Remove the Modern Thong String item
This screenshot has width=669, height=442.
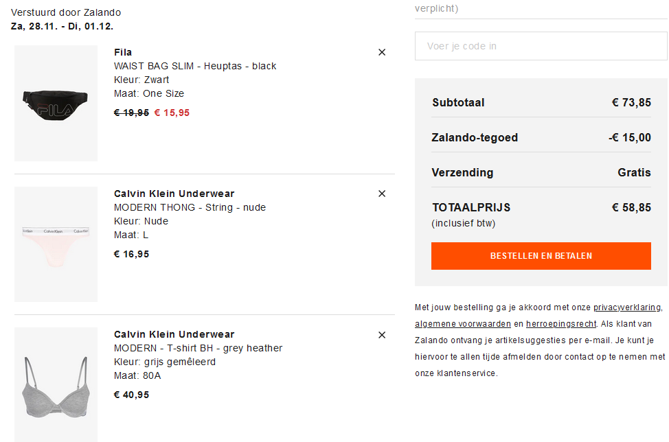click(382, 194)
